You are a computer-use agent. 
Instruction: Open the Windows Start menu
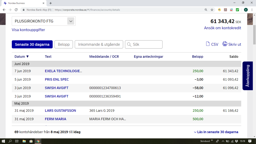[x=3, y=141]
